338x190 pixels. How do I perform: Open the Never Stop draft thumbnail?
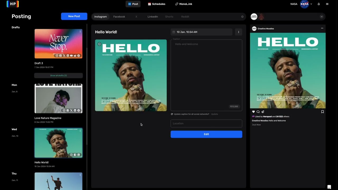58,44
